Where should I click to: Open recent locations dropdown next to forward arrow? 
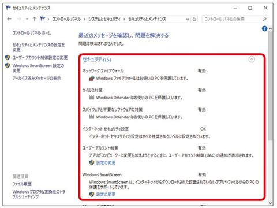[x=27, y=19]
